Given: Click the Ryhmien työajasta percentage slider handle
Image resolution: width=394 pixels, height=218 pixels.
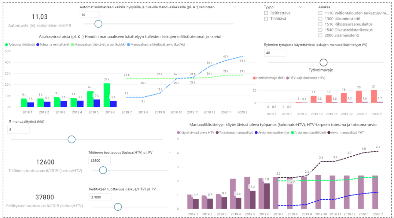Looking at the screenshot, I should point(323,62).
